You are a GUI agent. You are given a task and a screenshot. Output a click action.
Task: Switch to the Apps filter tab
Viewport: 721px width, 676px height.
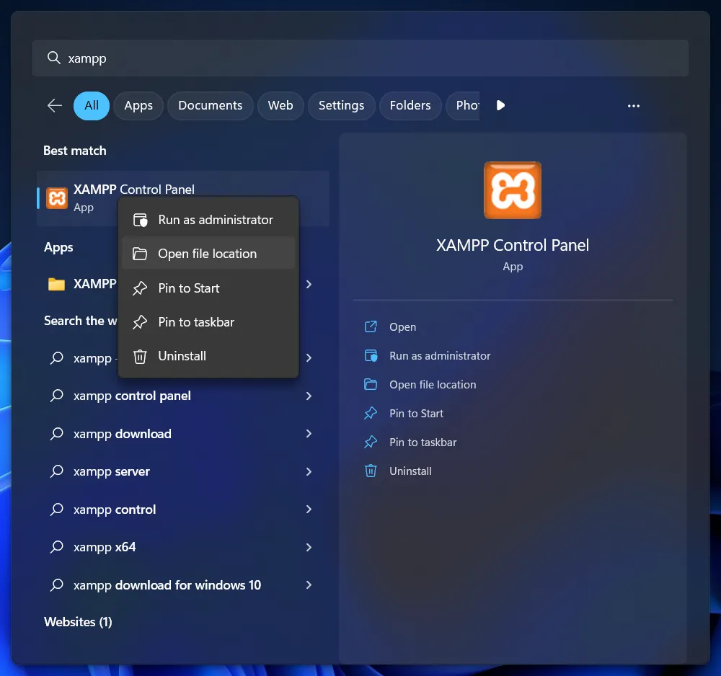point(138,106)
